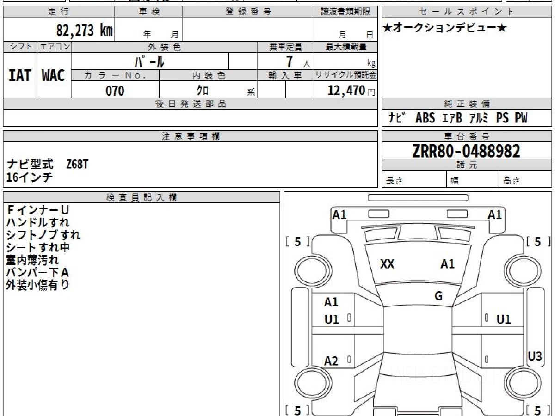Click chassis number ZRR80-0488982
The width and height of the screenshot is (555, 416).
466,151
